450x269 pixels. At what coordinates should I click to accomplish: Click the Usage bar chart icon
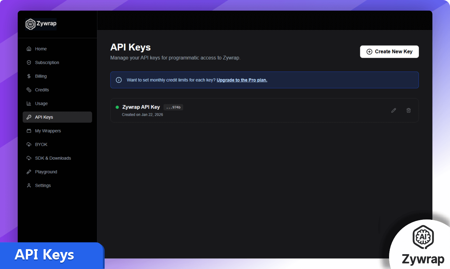pyautogui.click(x=29, y=104)
